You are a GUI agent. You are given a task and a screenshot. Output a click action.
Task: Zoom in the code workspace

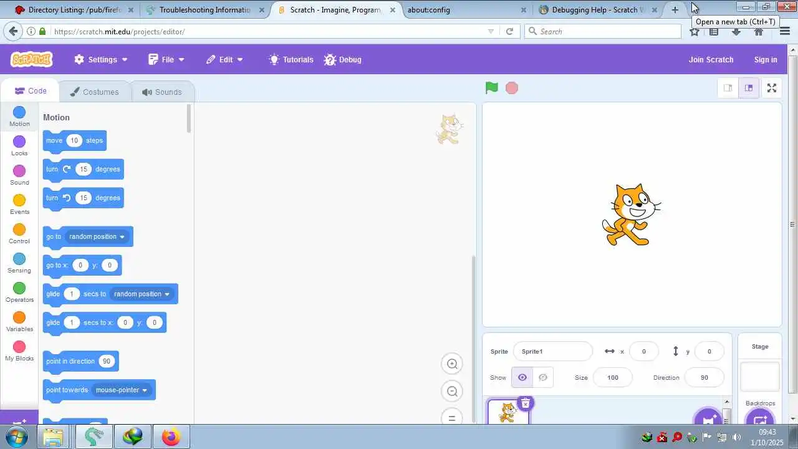453,364
